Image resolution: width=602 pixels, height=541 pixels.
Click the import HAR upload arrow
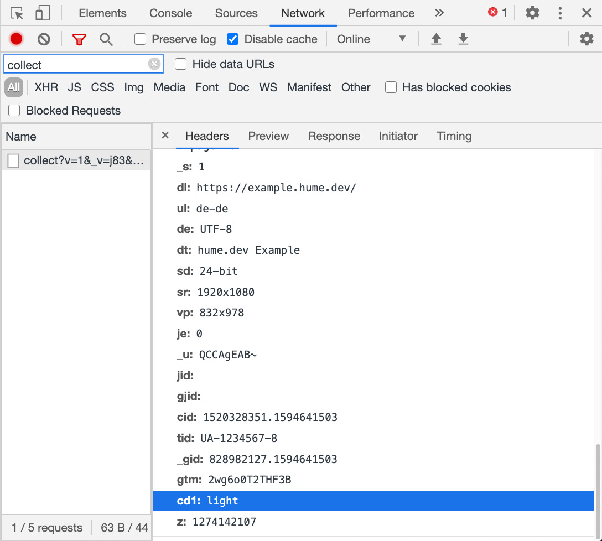point(436,39)
